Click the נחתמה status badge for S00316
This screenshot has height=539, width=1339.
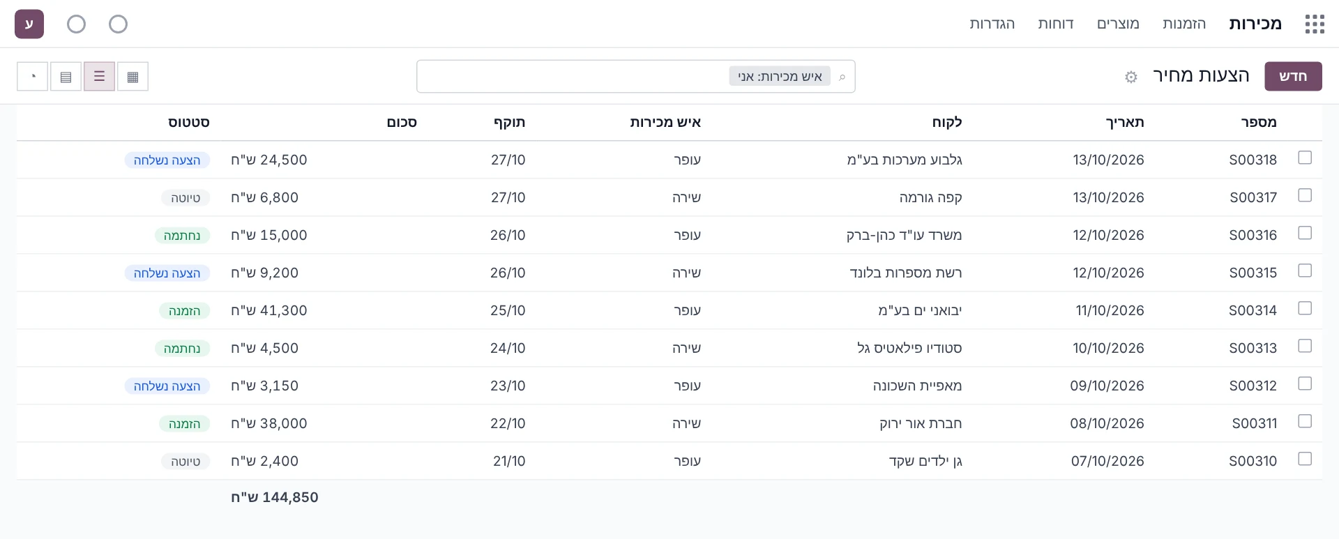click(182, 236)
